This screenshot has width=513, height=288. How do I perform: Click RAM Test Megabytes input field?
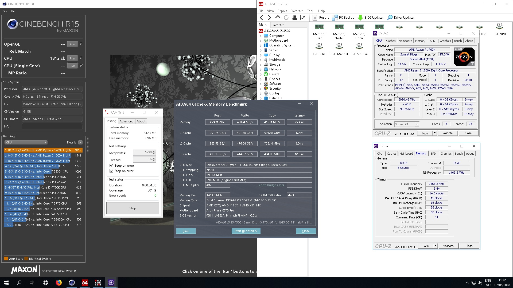coord(142,153)
